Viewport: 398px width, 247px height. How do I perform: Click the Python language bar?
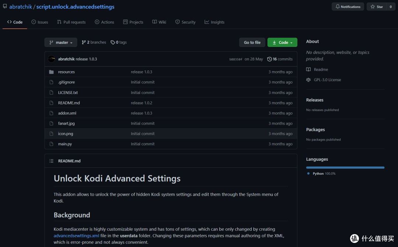[345, 167]
